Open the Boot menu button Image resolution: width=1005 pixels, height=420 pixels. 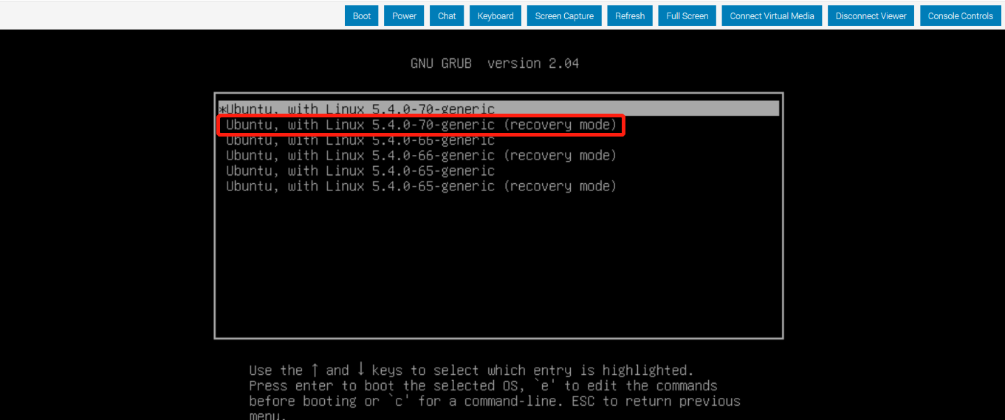pos(362,16)
